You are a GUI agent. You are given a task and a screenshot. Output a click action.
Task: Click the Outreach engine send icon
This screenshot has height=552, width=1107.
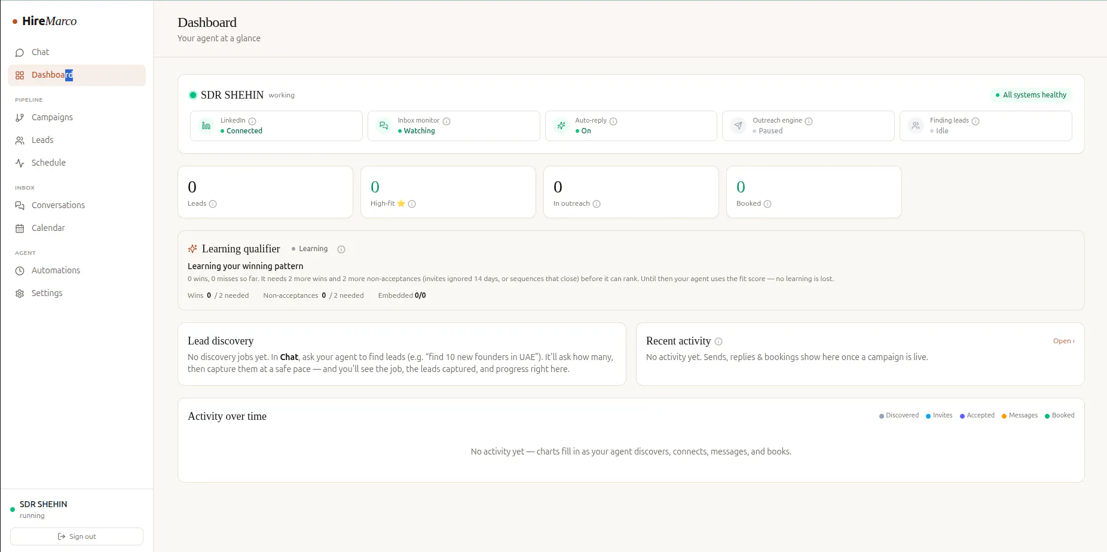(x=738, y=126)
